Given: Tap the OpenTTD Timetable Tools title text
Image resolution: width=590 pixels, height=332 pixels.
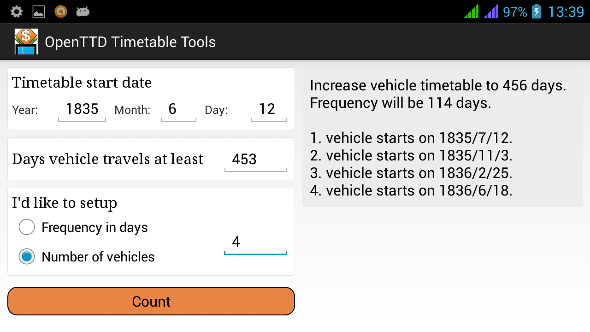Looking at the screenshot, I should tap(130, 42).
